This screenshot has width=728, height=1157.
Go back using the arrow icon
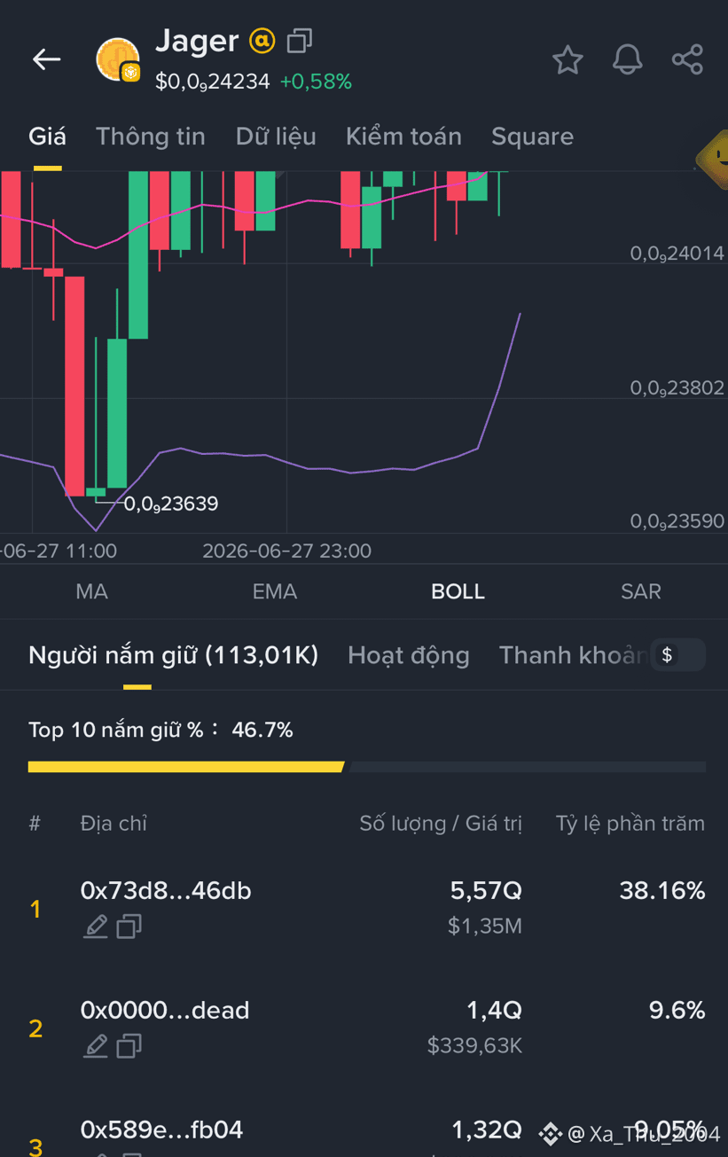(x=46, y=59)
